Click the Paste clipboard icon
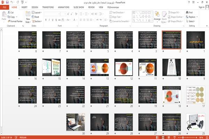Screen dimensions: 209x139 coord(4,14)
